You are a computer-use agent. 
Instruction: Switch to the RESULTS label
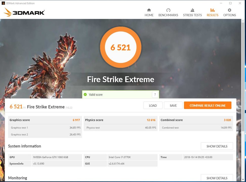click(x=212, y=15)
